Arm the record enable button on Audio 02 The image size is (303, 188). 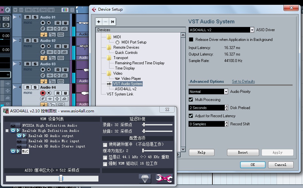pos(43,46)
